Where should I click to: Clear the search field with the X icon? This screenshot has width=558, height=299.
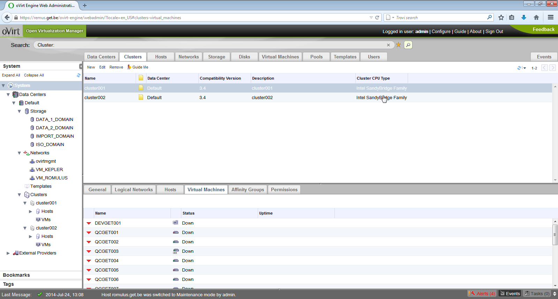coord(388,45)
